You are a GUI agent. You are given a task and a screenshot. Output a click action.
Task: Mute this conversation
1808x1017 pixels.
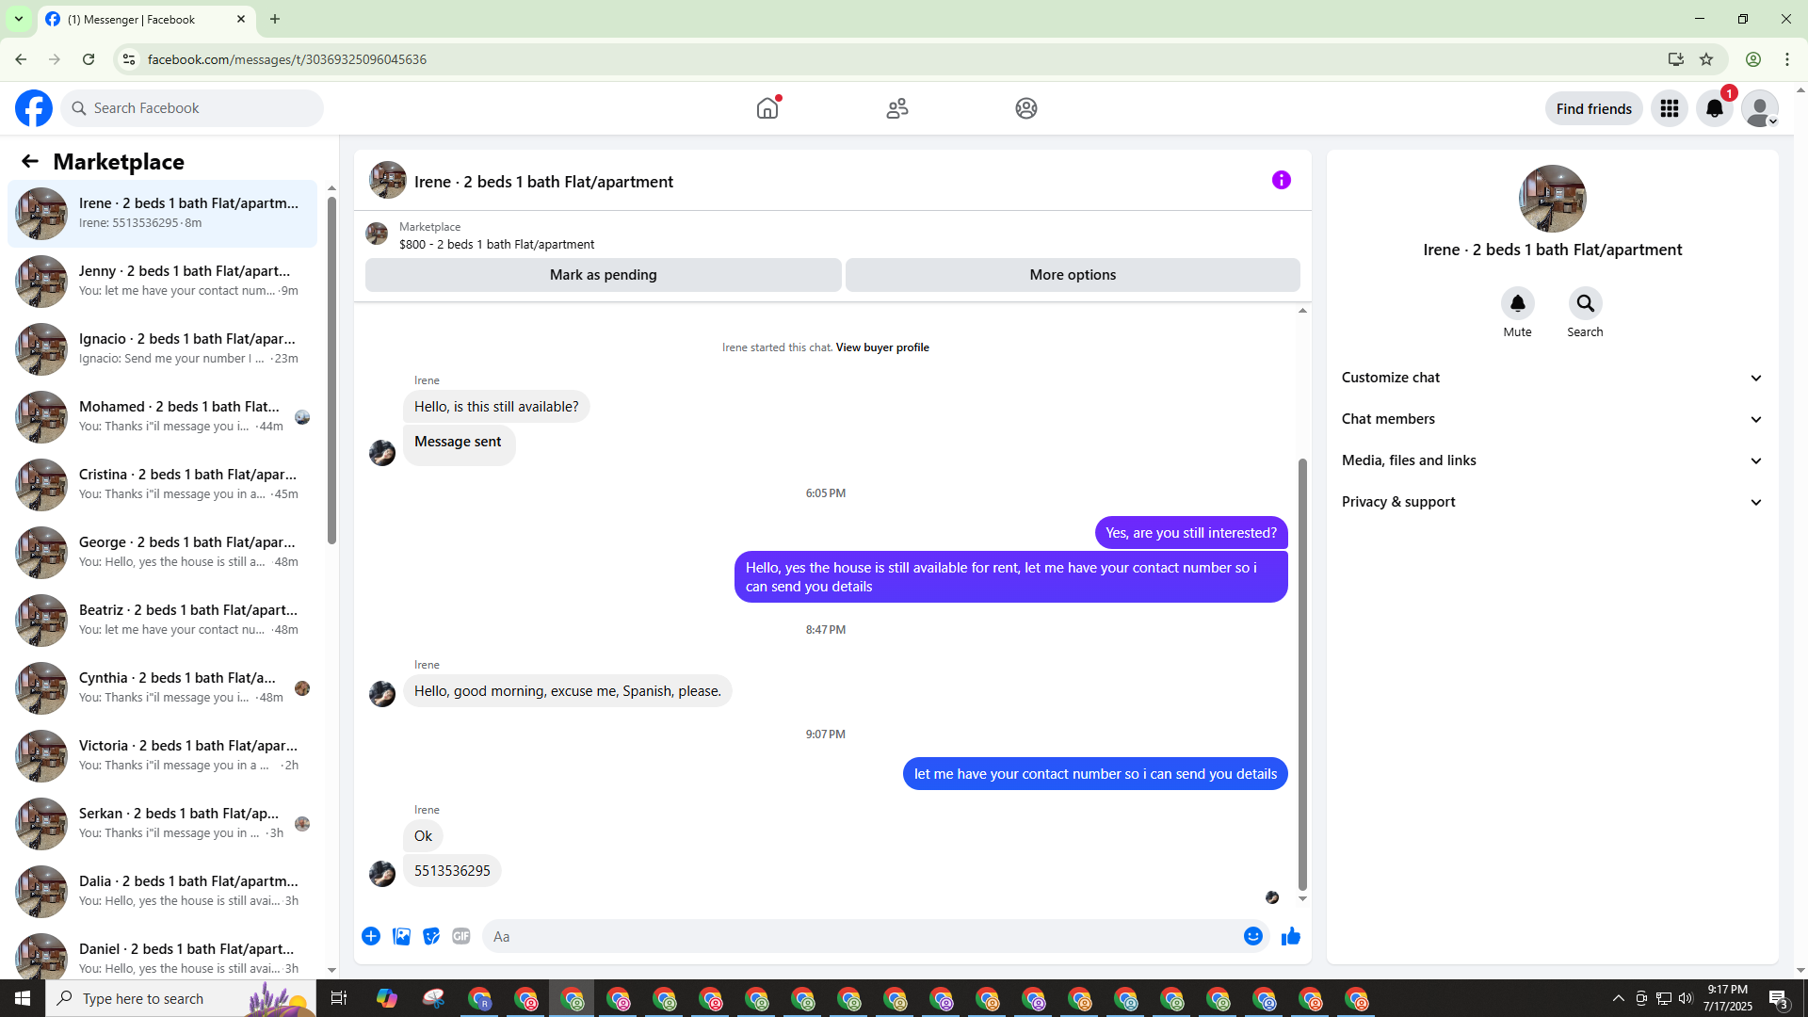pyautogui.click(x=1517, y=303)
